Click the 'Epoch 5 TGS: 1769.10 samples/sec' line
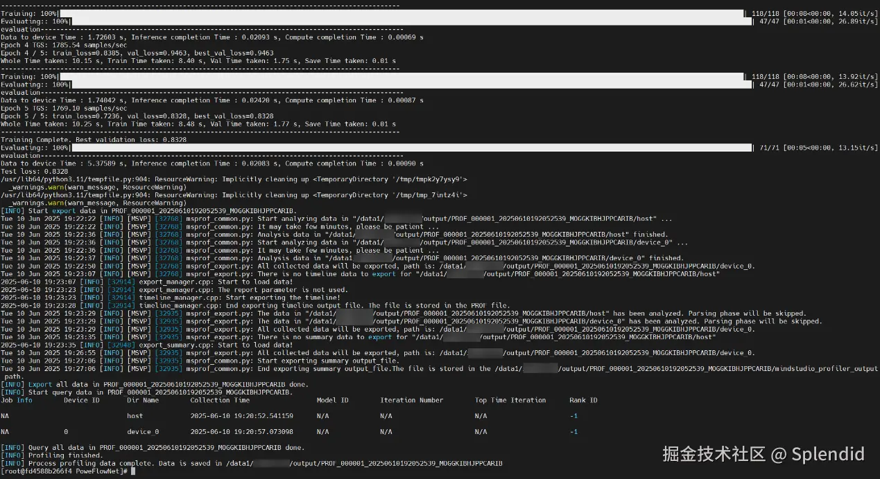This screenshot has width=880, height=479. coord(64,109)
